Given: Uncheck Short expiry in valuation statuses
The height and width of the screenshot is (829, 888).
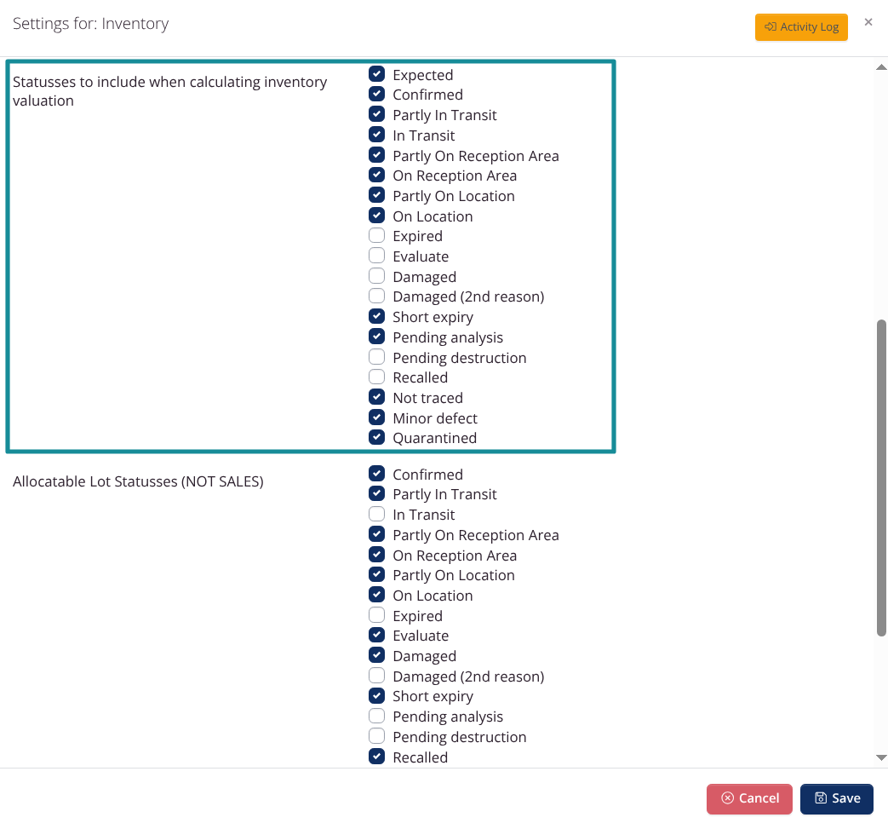Looking at the screenshot, I should (376, 316).
